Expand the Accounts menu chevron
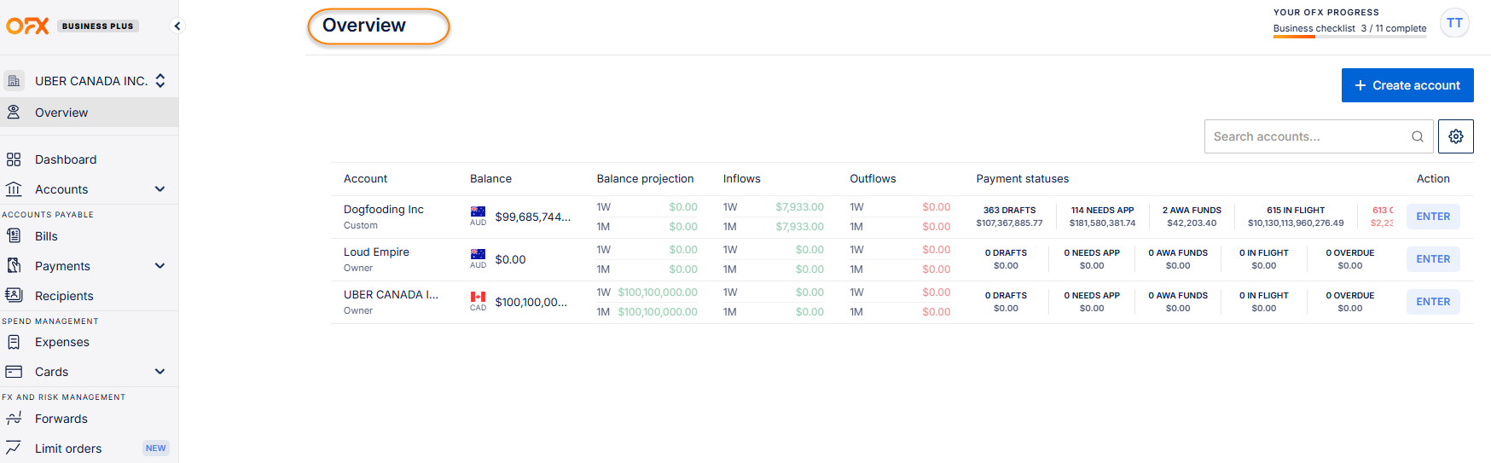Image resolution: width=1491 pixels, height=463 pixels. coord(160,189)
